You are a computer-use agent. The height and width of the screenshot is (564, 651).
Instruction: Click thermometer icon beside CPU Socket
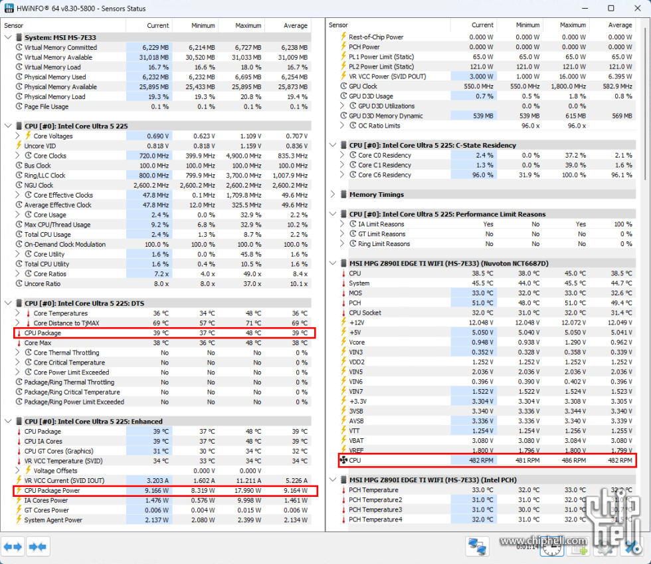(343, 313)
